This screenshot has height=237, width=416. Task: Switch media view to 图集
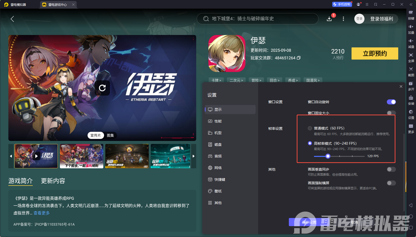point(110,135)
